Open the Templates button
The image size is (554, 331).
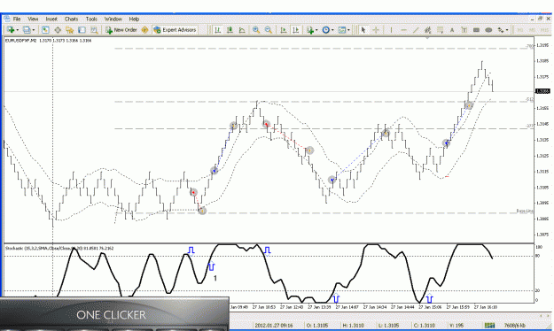(x=341, y=30)
